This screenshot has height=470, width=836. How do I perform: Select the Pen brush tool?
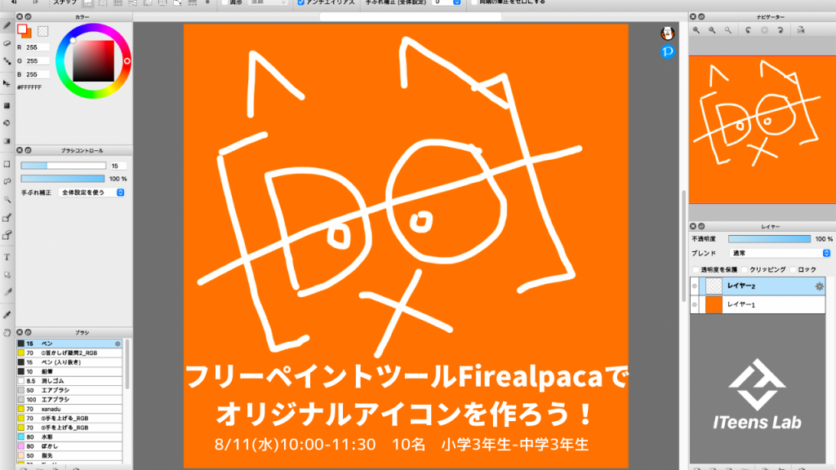pyautogui.click(x=7, y=25)
